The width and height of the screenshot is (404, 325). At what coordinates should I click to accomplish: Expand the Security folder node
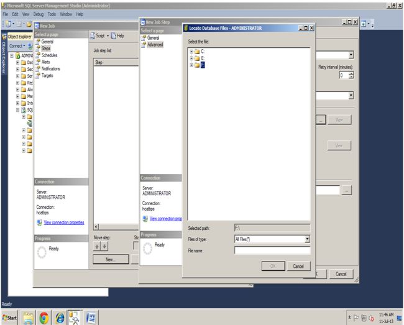(17, 69)
